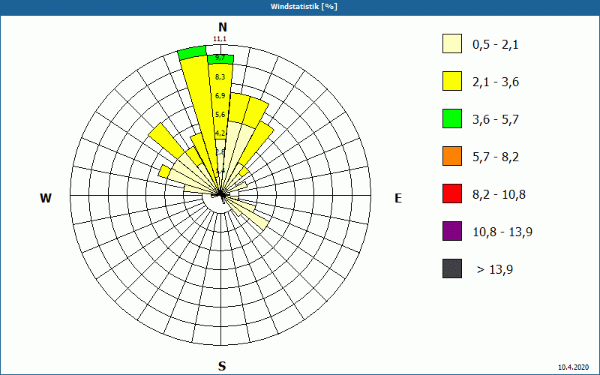Click the 8,3 ring scale value
This screenshot has width=600, height=375.
[220, 77]
